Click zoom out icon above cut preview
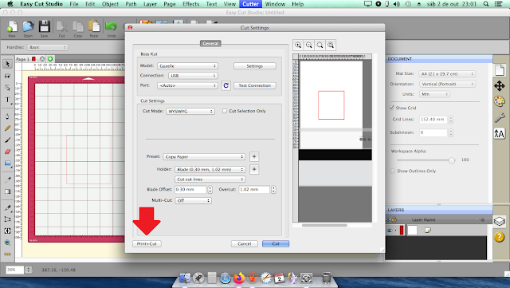510x288 pixels. [x=309, y=45]
